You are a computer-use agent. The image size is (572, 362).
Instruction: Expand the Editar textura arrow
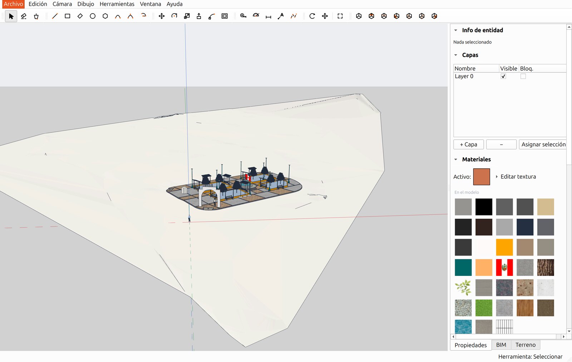[497, 177]
